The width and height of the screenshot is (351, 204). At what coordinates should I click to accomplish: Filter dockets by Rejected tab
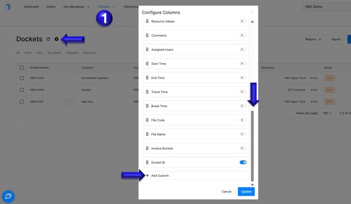[89, 53]
